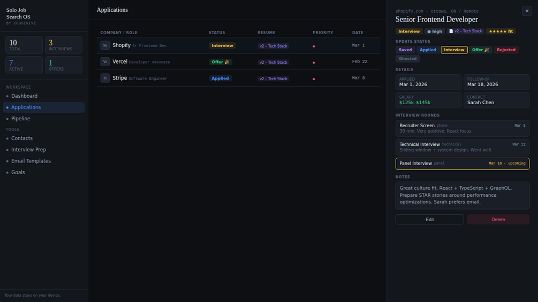Select the Stripe Software Engineer row
Viewport: 538px width, 302px height.
[x=238, y=78]
